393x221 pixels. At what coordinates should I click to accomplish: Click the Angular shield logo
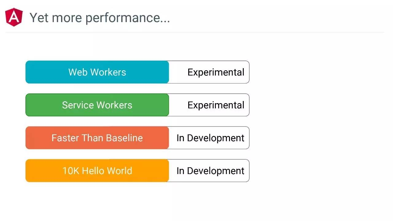point(14,17)
